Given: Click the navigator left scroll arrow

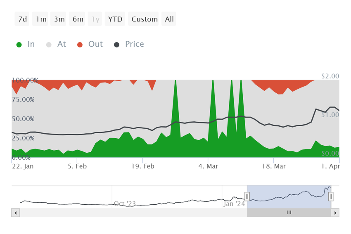Looking at the screenshot, I should click(15, 213).
